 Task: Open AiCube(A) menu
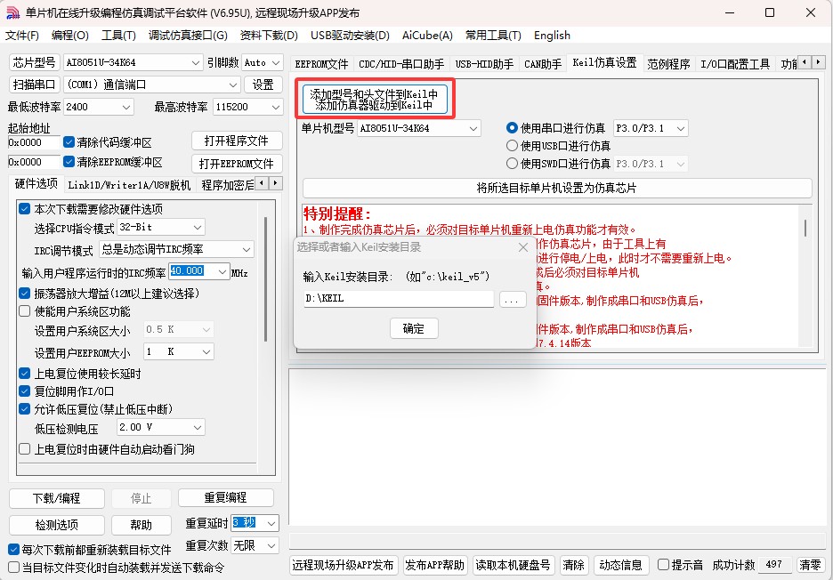coord(427,36)
